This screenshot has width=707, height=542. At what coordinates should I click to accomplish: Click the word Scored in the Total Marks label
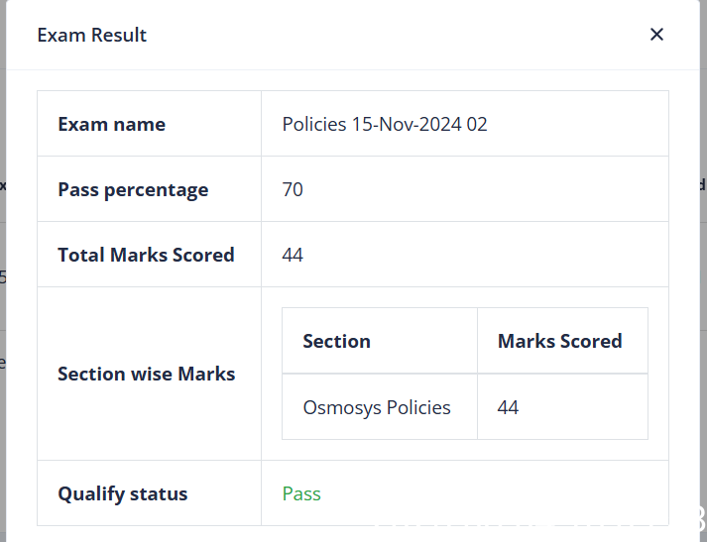pos(202,255)
